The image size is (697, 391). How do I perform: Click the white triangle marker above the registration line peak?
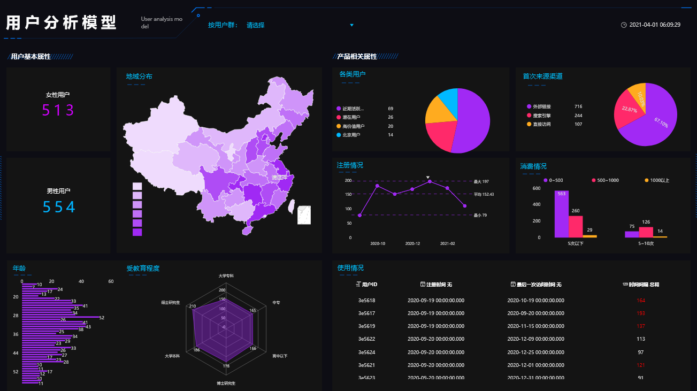point(428,177)
